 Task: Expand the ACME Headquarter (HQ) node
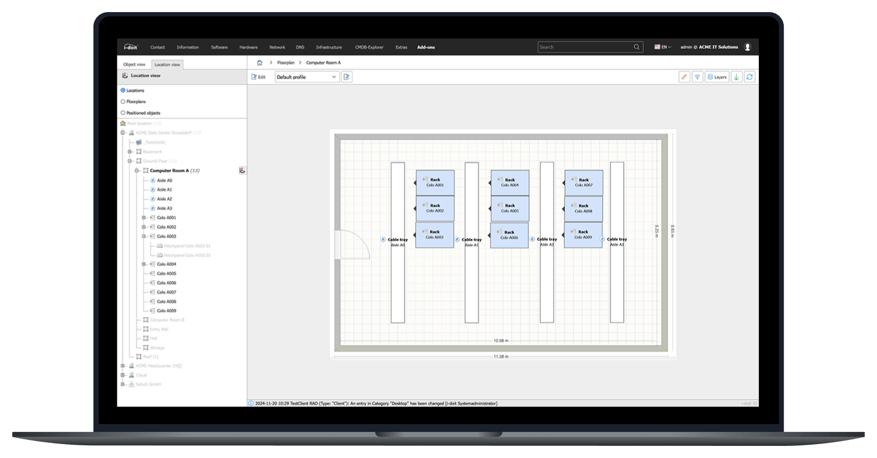pyautogui.click(x=123, y=366)
